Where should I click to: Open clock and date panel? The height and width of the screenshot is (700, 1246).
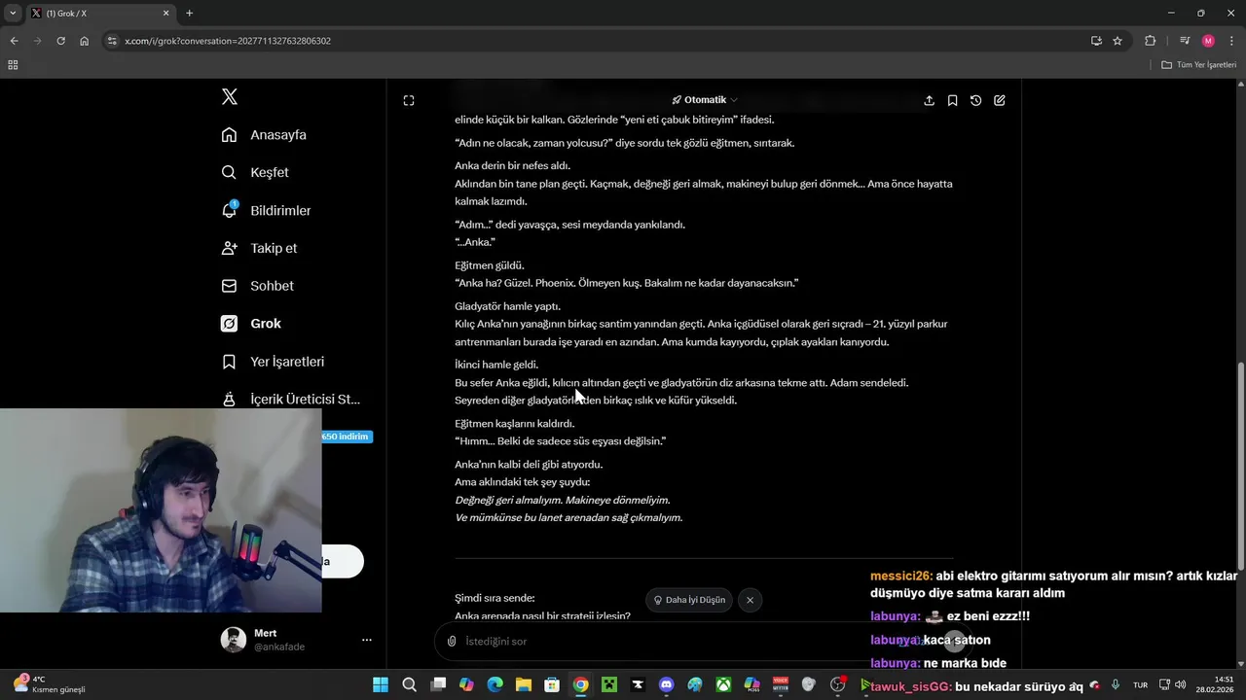coord(1216,684)
